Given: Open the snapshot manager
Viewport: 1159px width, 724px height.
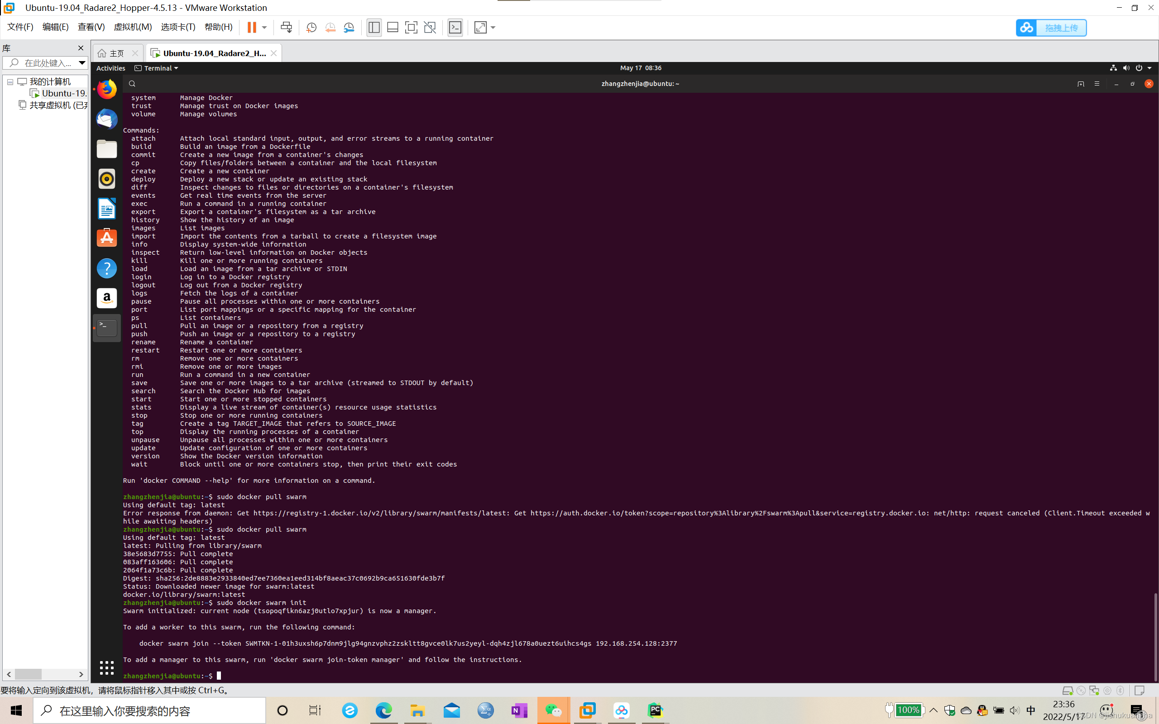Looking at the screenshot, I should click(x=349, y=27).
